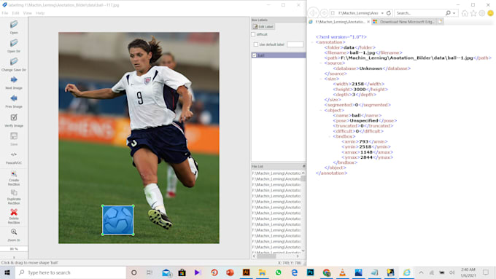Open the Edit menu in labelImg
The image size is (496, 279).
[15, 13]
